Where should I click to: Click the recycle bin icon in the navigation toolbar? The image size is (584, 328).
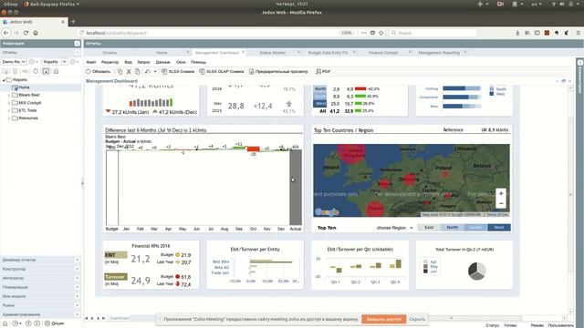pos(16,71)
